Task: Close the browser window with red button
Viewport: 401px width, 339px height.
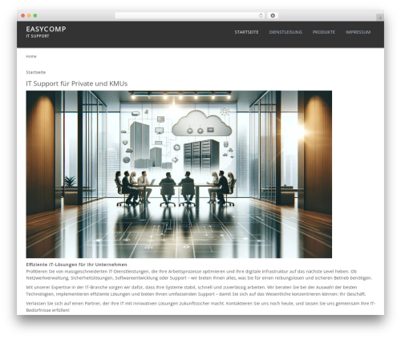Action: click(23, 15)
